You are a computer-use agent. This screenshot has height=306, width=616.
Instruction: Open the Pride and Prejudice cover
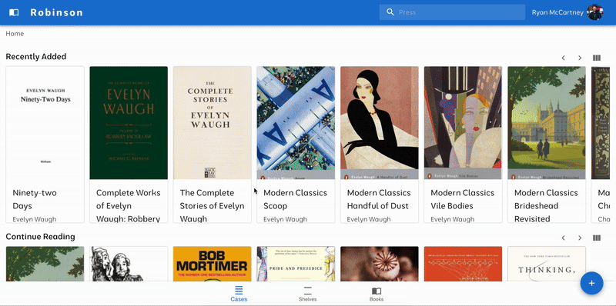click(296, 264)
